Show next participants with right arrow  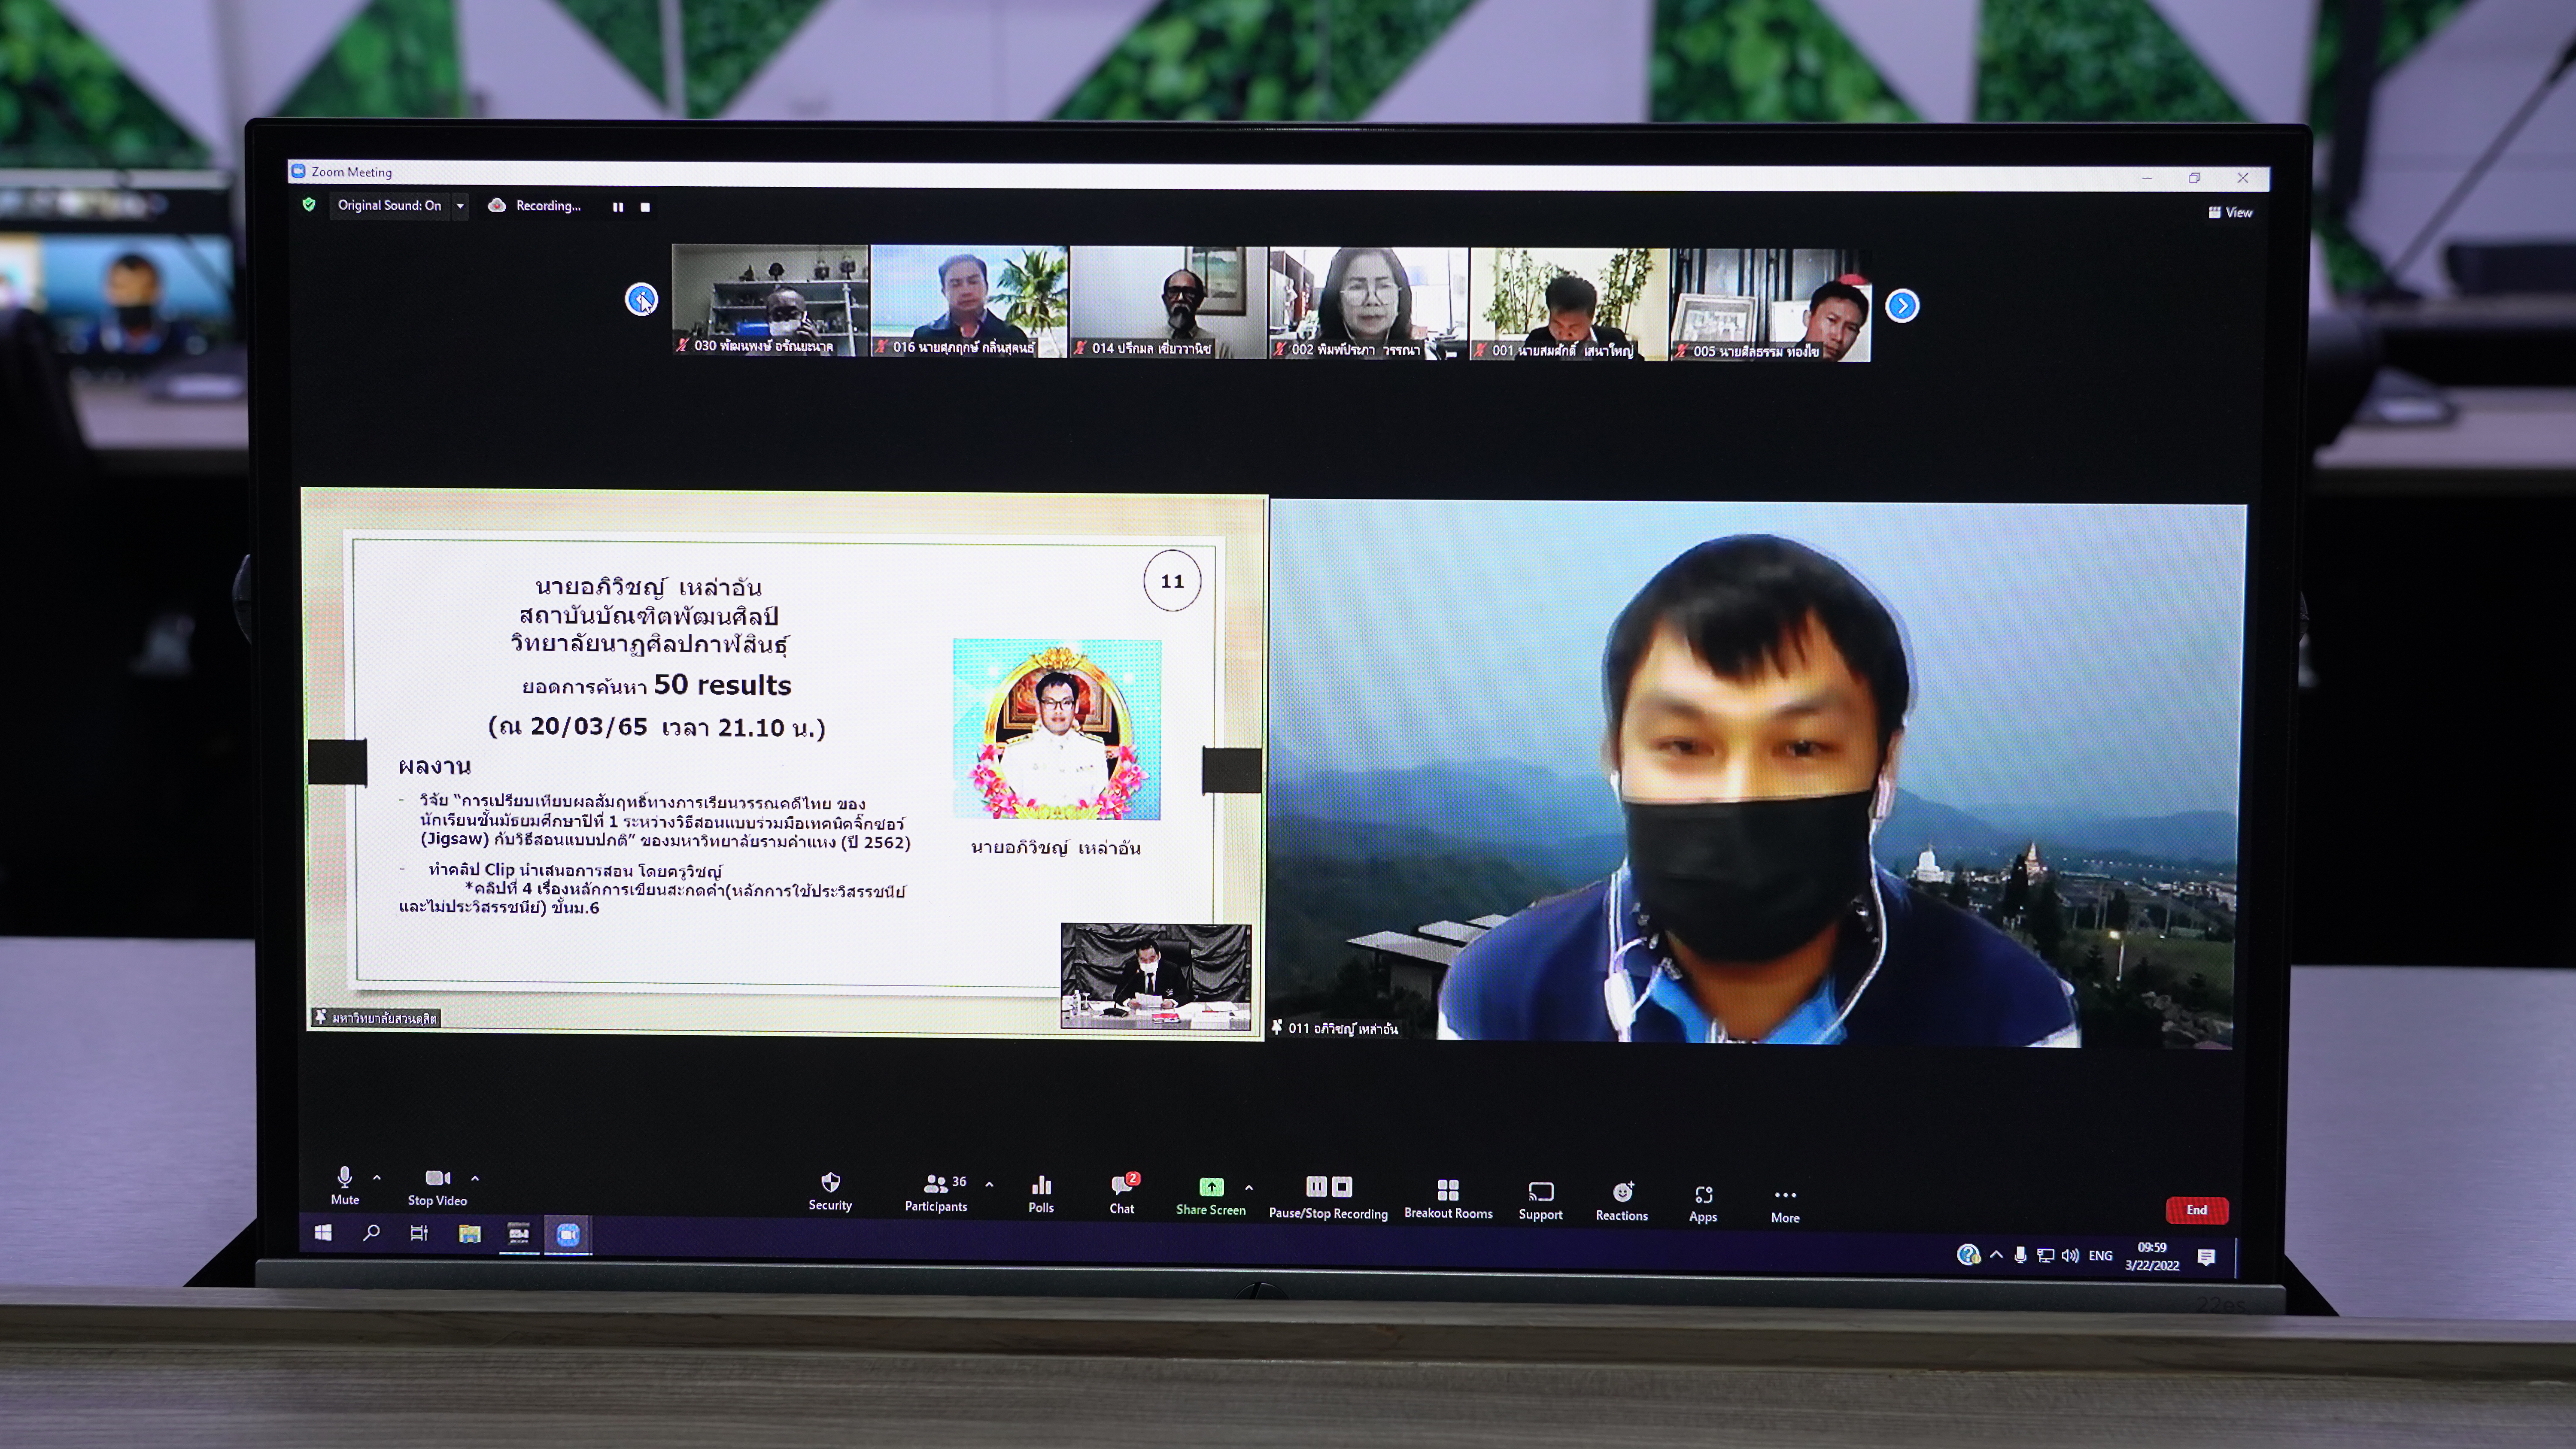[x=1902, y=305]
